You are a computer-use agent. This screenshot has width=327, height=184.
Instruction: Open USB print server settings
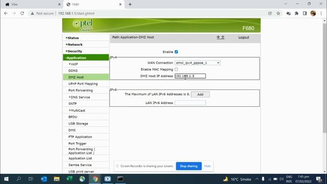click(81, 172)
